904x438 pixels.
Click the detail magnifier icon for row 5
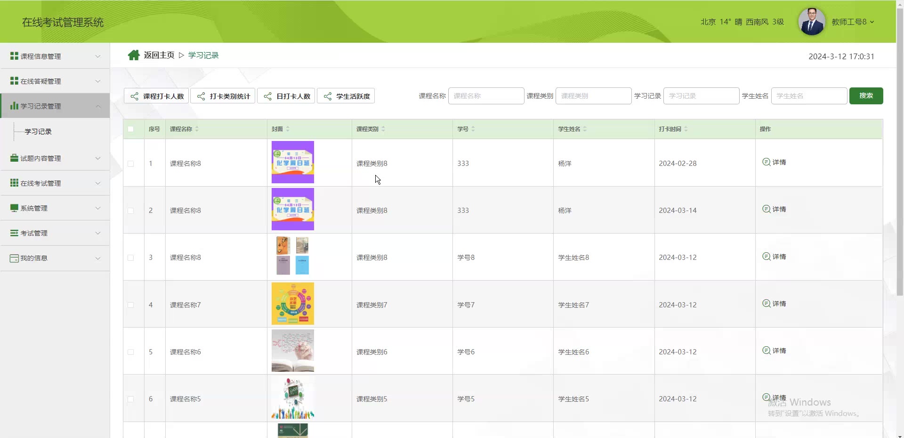pos(767,351)
